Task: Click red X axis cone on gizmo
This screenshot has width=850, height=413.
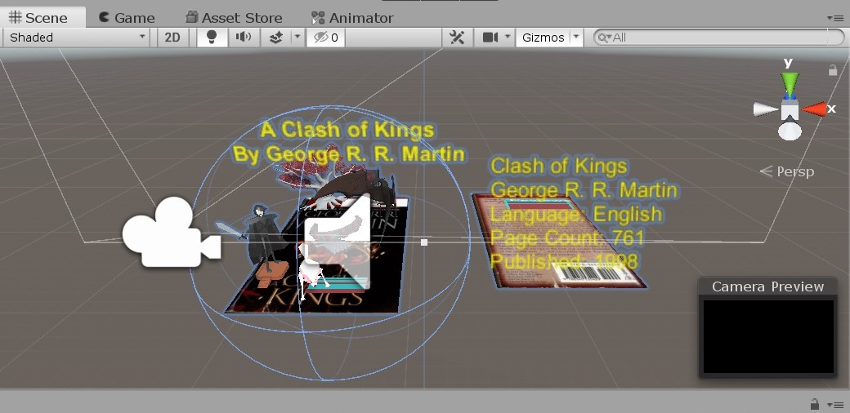Action: tap(814, 109)
